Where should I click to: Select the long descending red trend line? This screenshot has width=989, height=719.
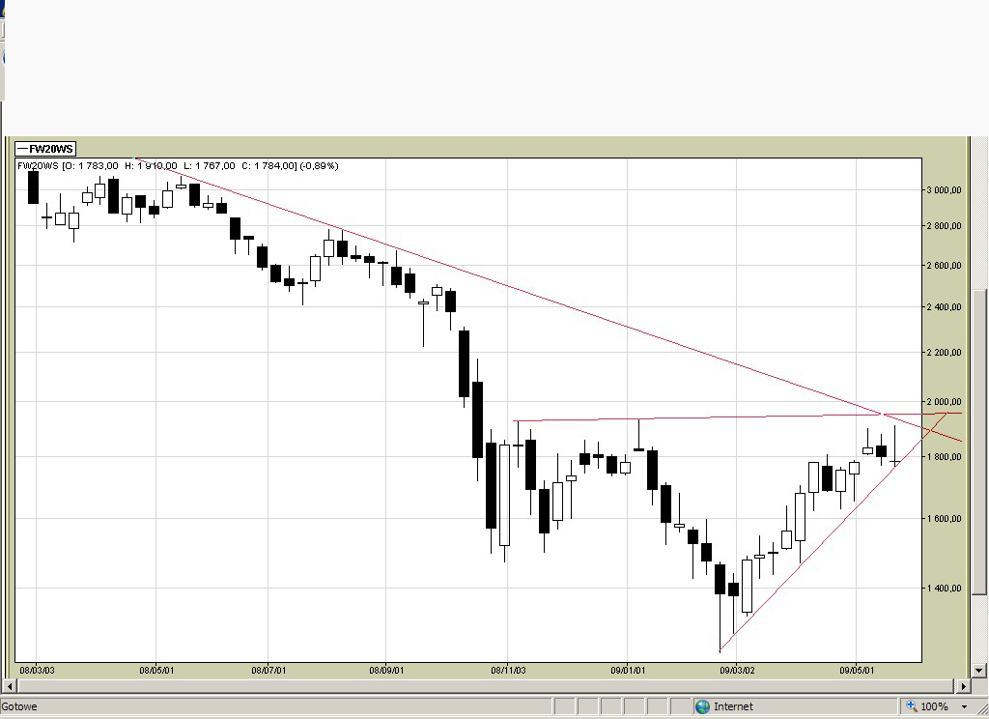point(549,301)
